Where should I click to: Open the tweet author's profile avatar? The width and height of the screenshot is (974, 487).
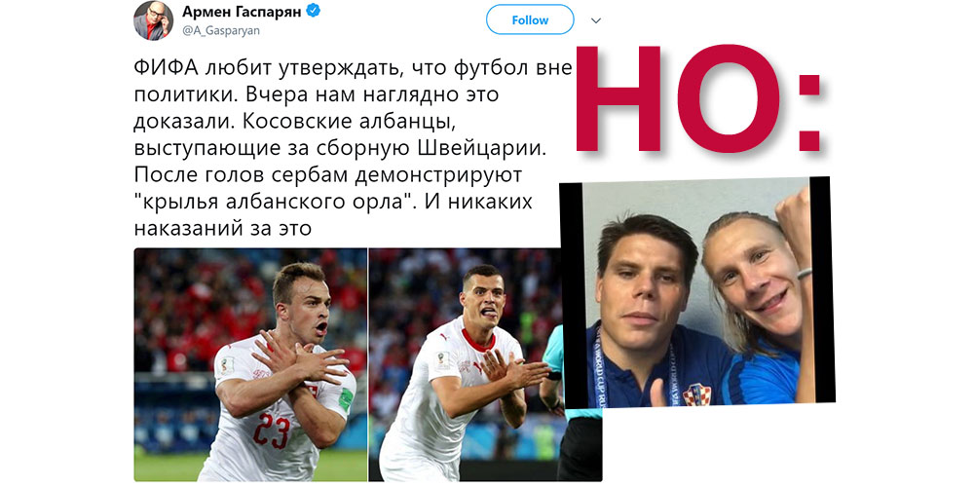(154, 20)
